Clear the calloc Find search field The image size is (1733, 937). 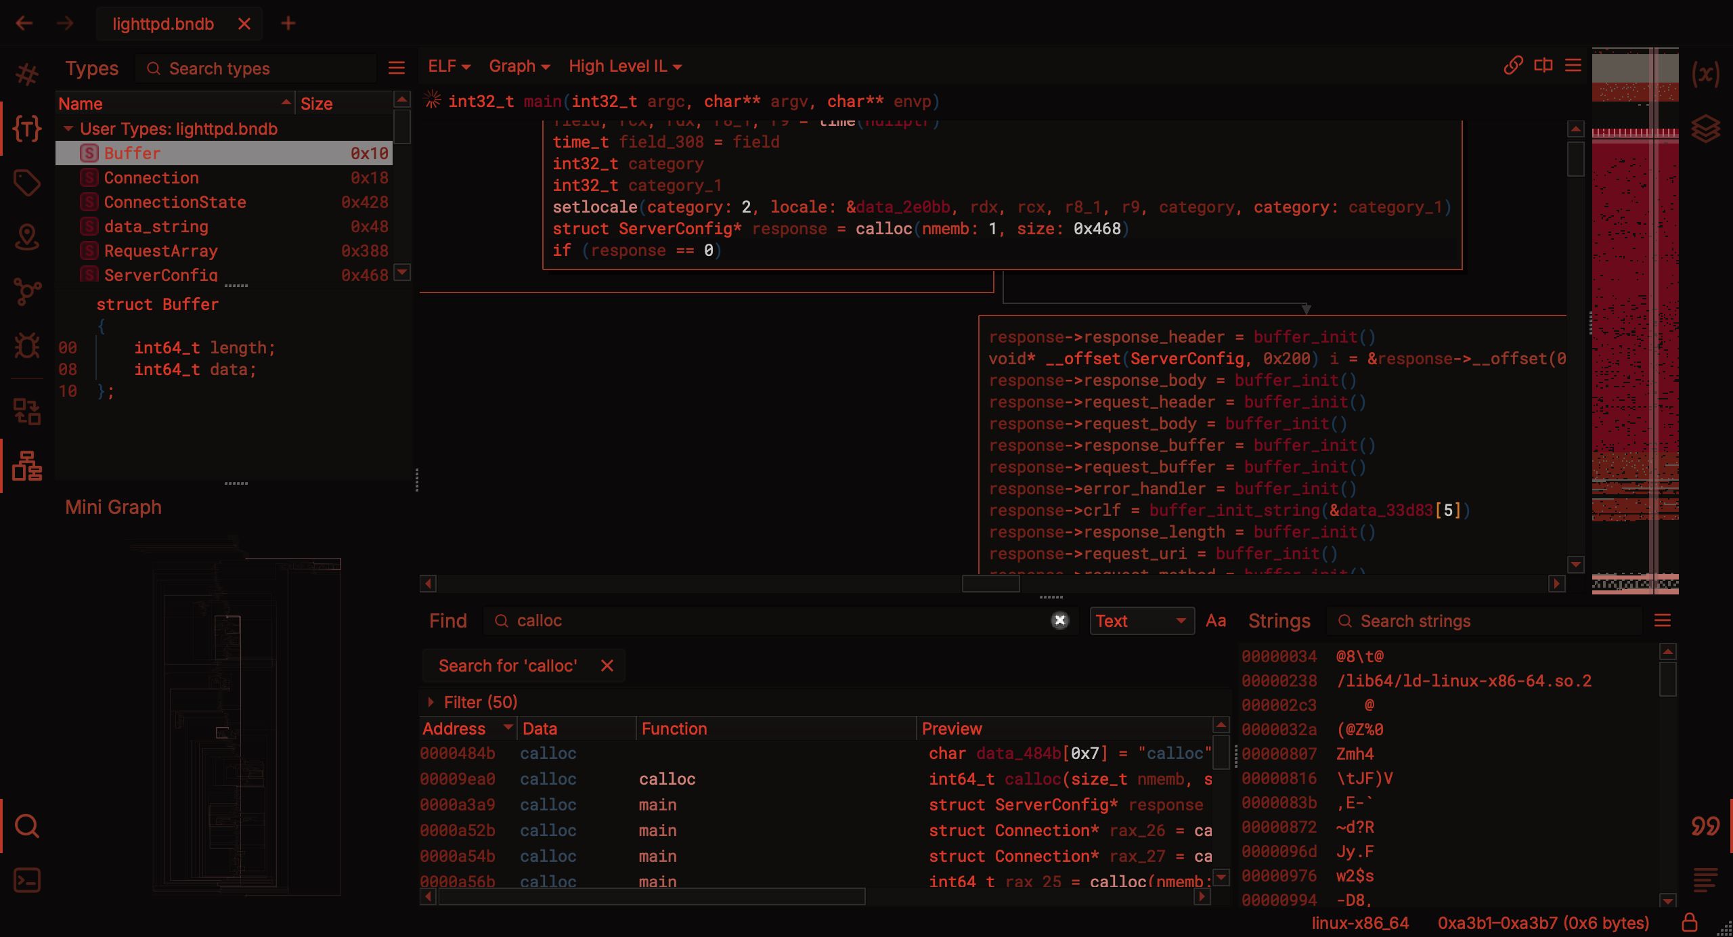click(1060, 620)
